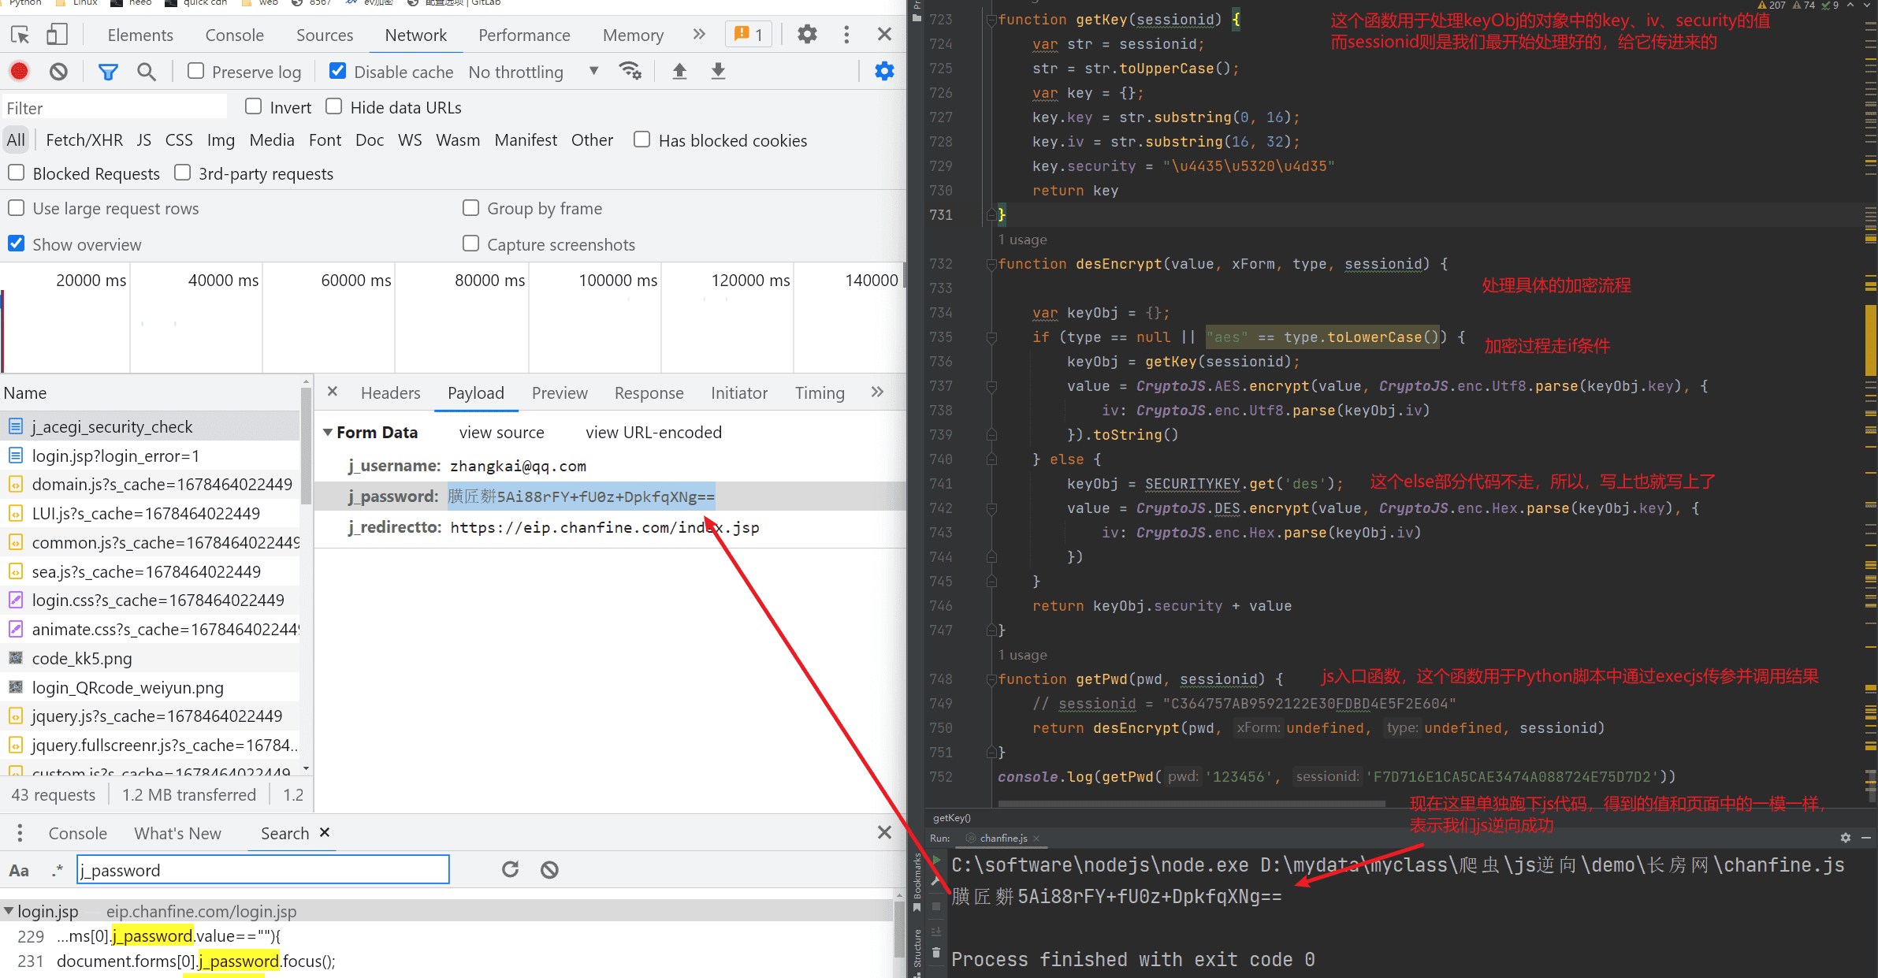Image resolution: width=1878 pixels, height=978 pixels.
Task: Click the import HAR upload icon
Action: 679,72
